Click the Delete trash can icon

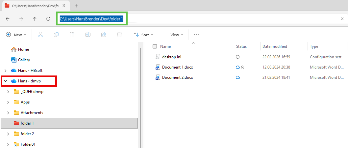coord(119,35)
